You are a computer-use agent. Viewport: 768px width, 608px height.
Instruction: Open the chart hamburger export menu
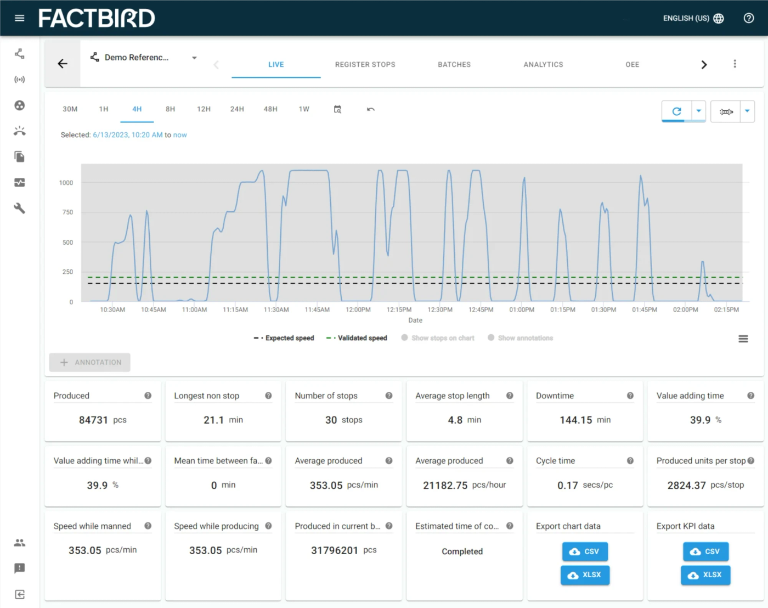pyautogui.click(x=743, y=339)
